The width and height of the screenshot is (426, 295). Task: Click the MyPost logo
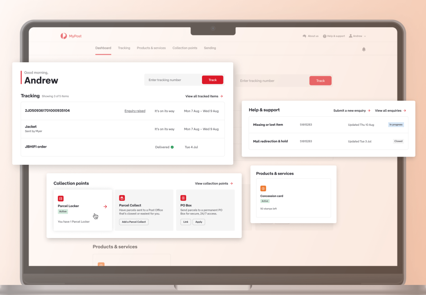click(70, 36)
